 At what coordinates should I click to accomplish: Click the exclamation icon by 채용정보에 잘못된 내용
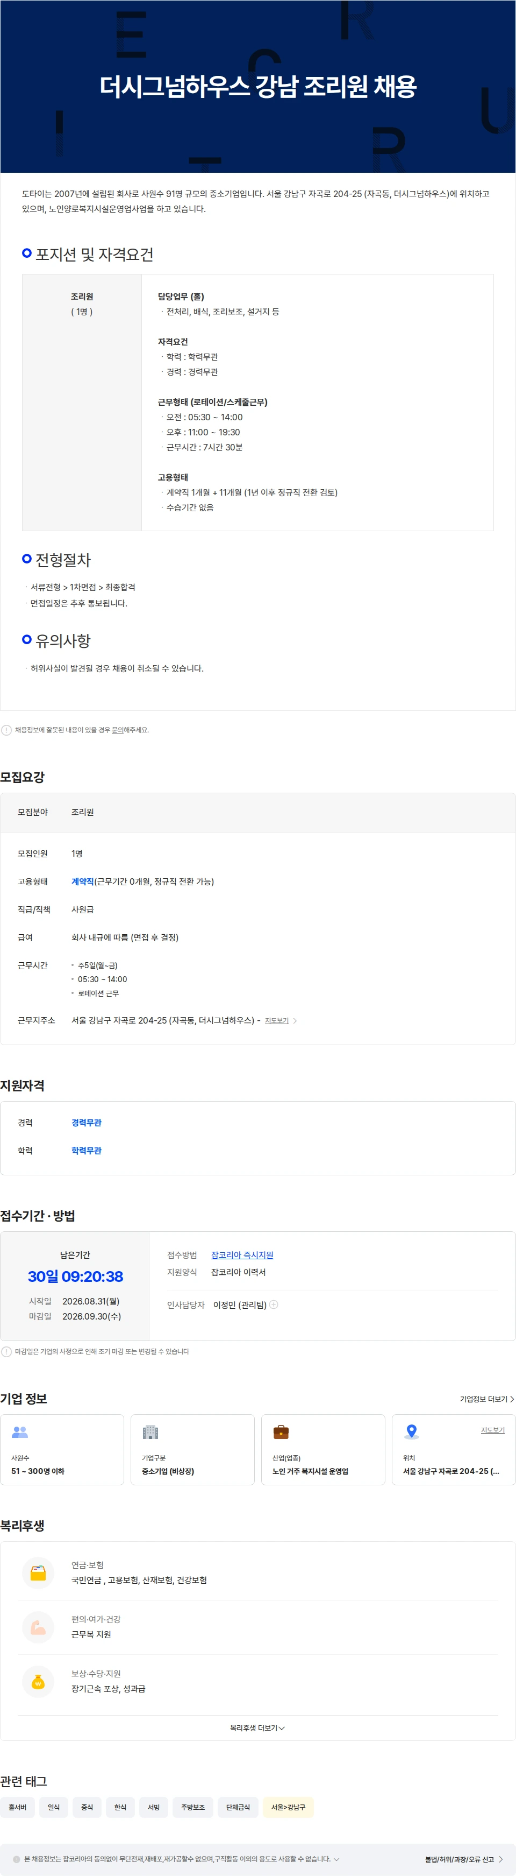6,730
